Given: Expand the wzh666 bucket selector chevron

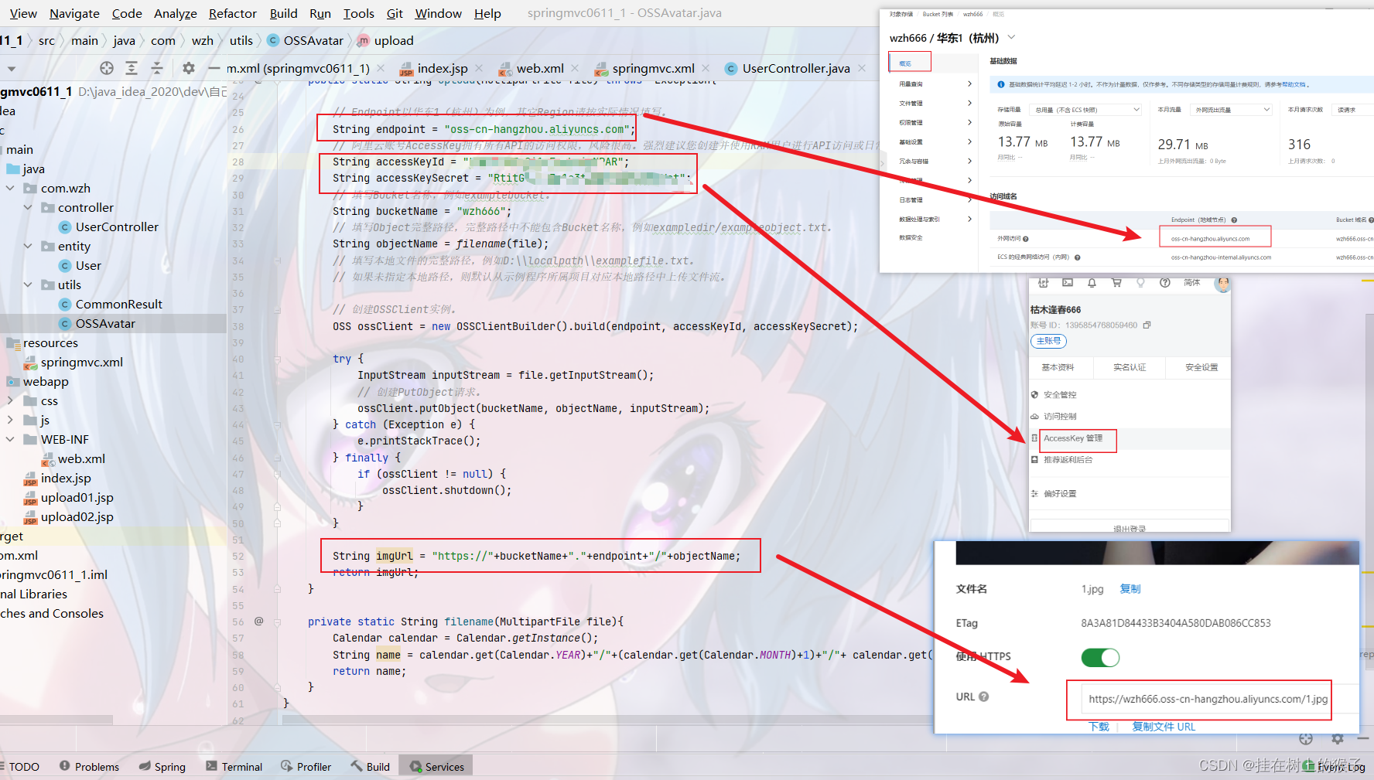Looking at the screenshot, I should [x=1011, y=36].
